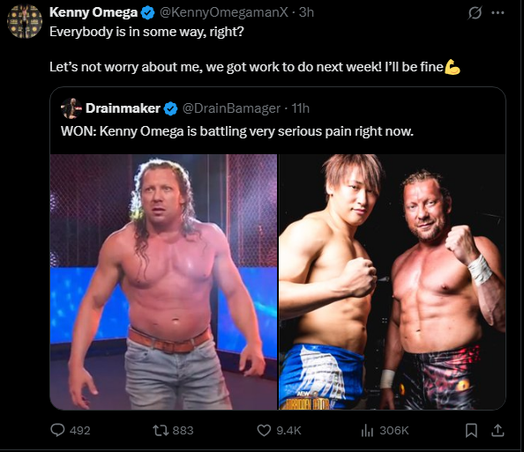The height and width of the screenshot is (452, 524).
Task: Click Drainmaker's blue verified checkmark
Action: click(171, 109)
